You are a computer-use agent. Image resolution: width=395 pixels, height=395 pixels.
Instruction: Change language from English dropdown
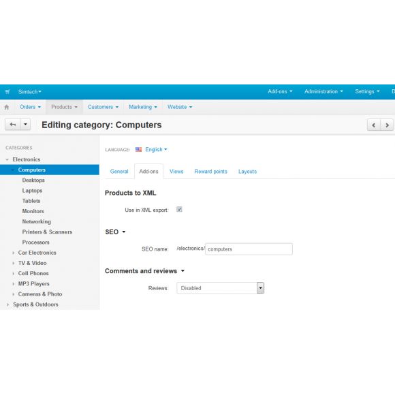(156, 150)
